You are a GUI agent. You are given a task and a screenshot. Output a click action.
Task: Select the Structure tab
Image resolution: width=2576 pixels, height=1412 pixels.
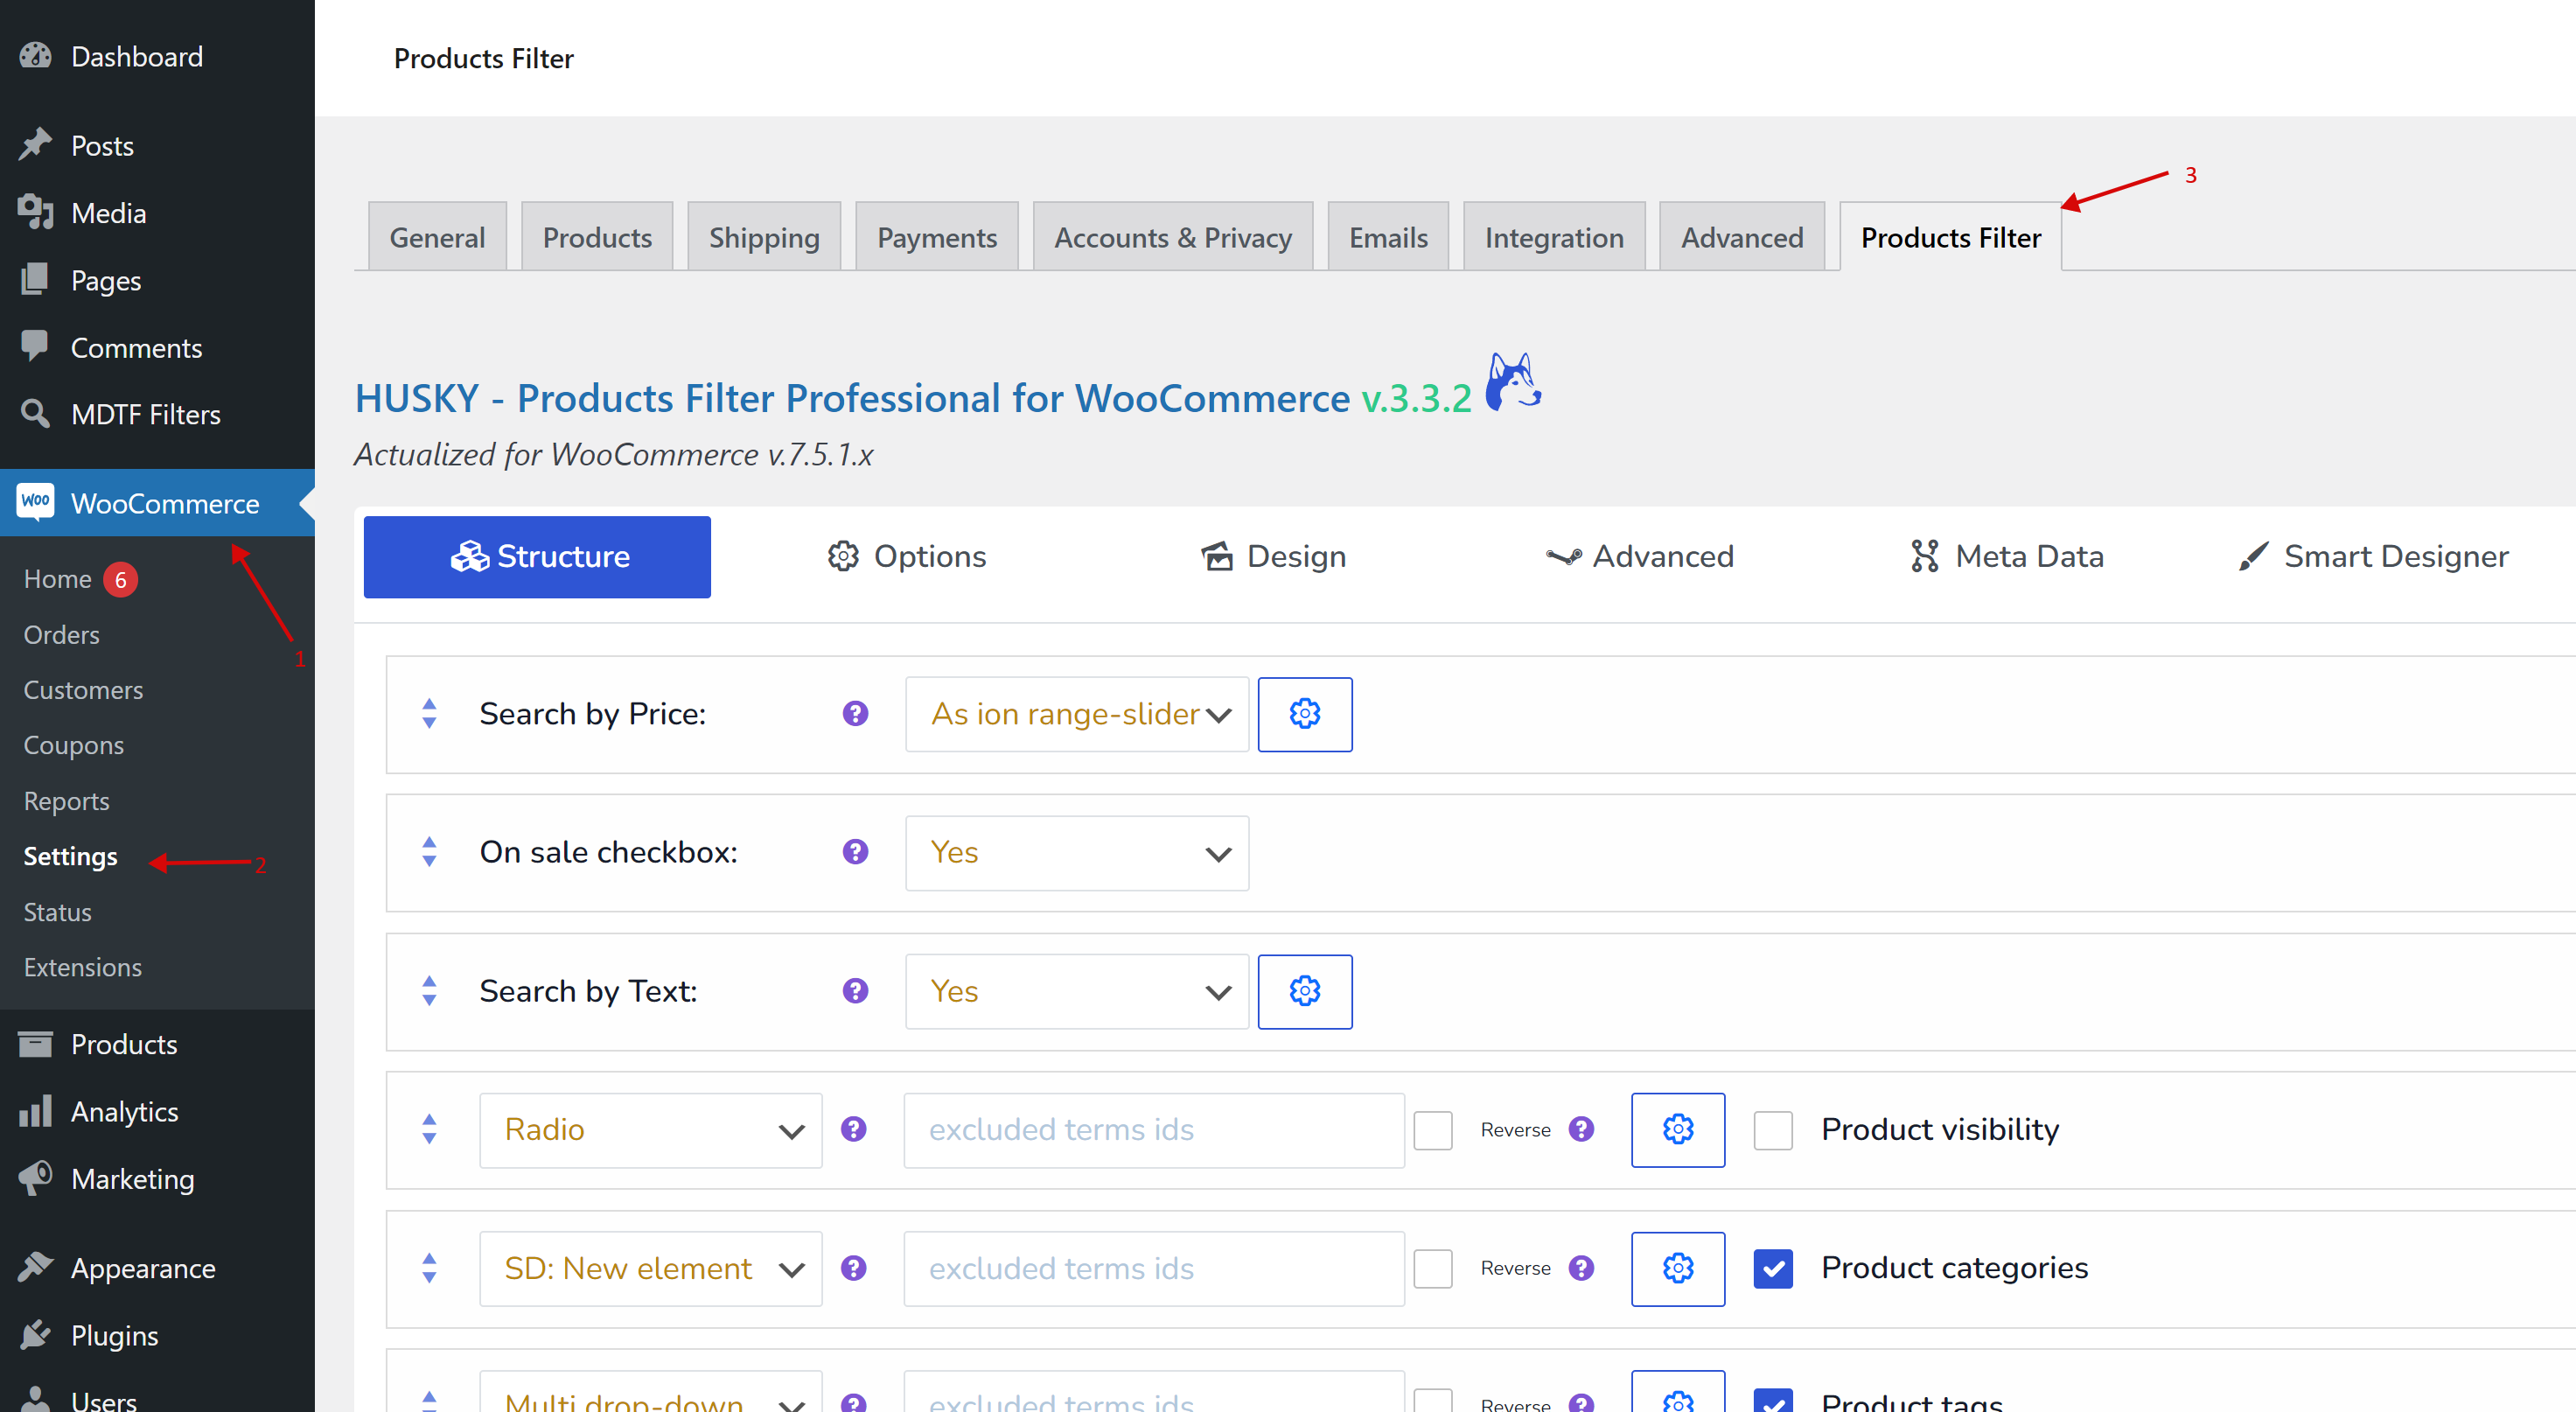pos(537,557)
